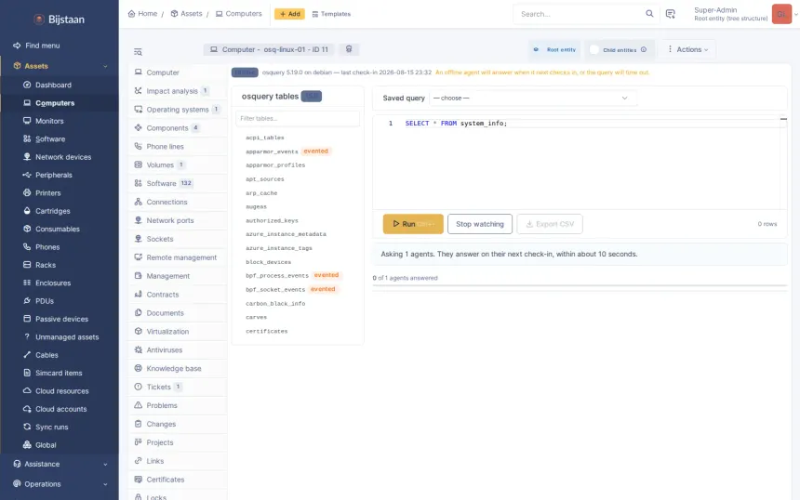
Task: Open the Dashboard in Assets
Action: [53, 86]
